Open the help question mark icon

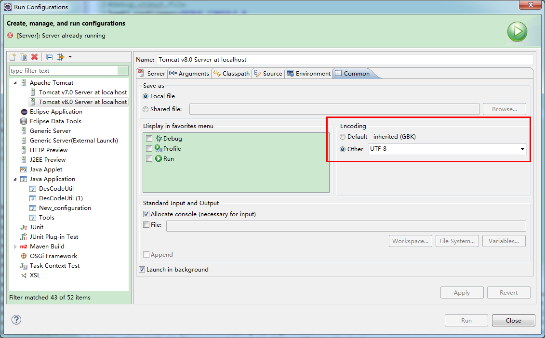coord(16,320)
